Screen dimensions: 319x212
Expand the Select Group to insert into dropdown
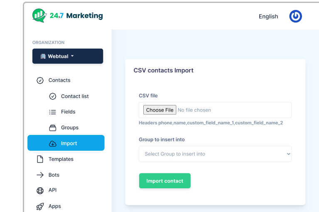215,154
